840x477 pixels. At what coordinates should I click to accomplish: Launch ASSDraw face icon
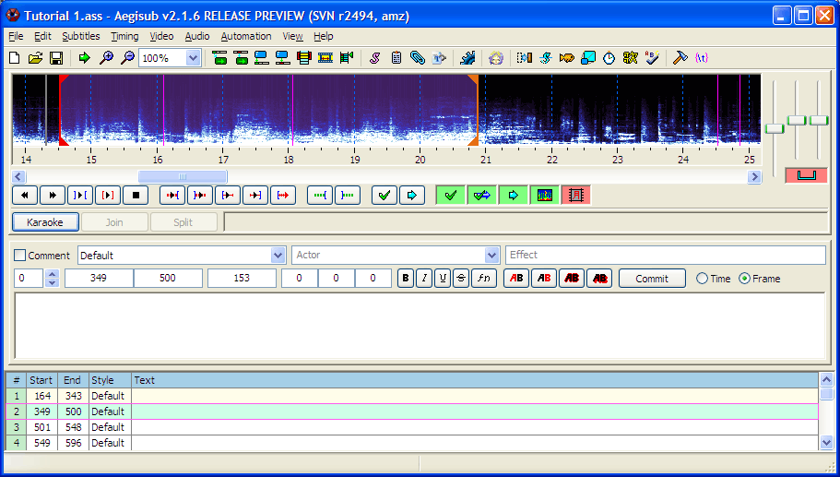pos(496,58)
